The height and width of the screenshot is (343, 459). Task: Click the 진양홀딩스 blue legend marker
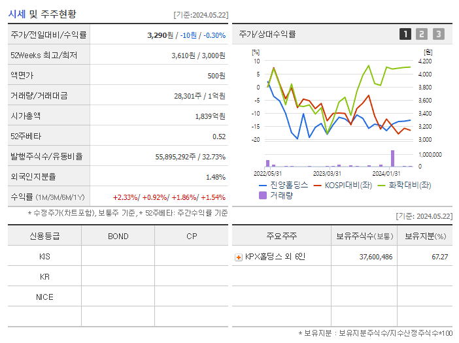tap(263, 186)
